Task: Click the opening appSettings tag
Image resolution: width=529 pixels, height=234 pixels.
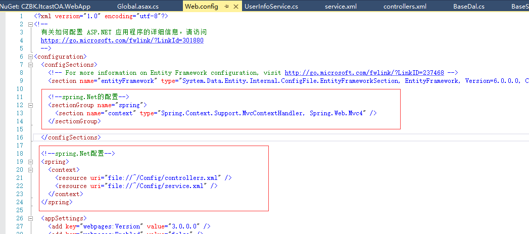Action: (x=64, y=218)
